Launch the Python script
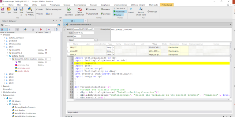This screenshot has width=235, height=117. point(131,9)
